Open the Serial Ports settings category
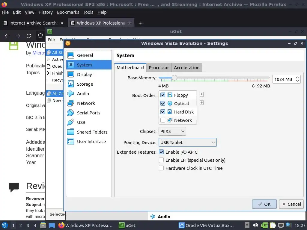Screen dimensions: 307x230 [x=89, y=113]
